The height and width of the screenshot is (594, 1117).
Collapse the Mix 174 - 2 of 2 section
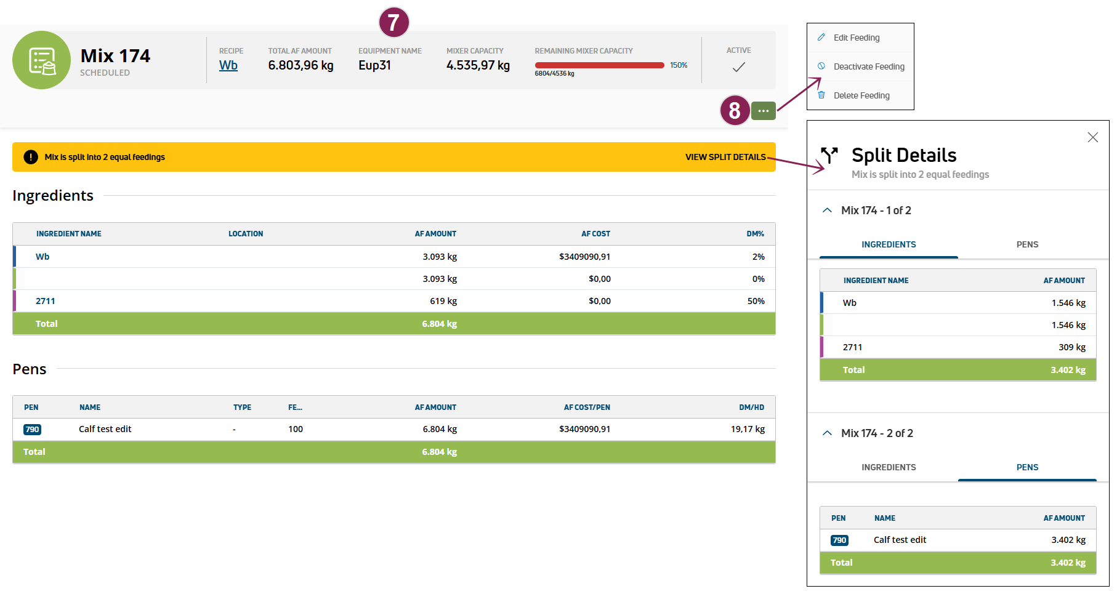827,433
